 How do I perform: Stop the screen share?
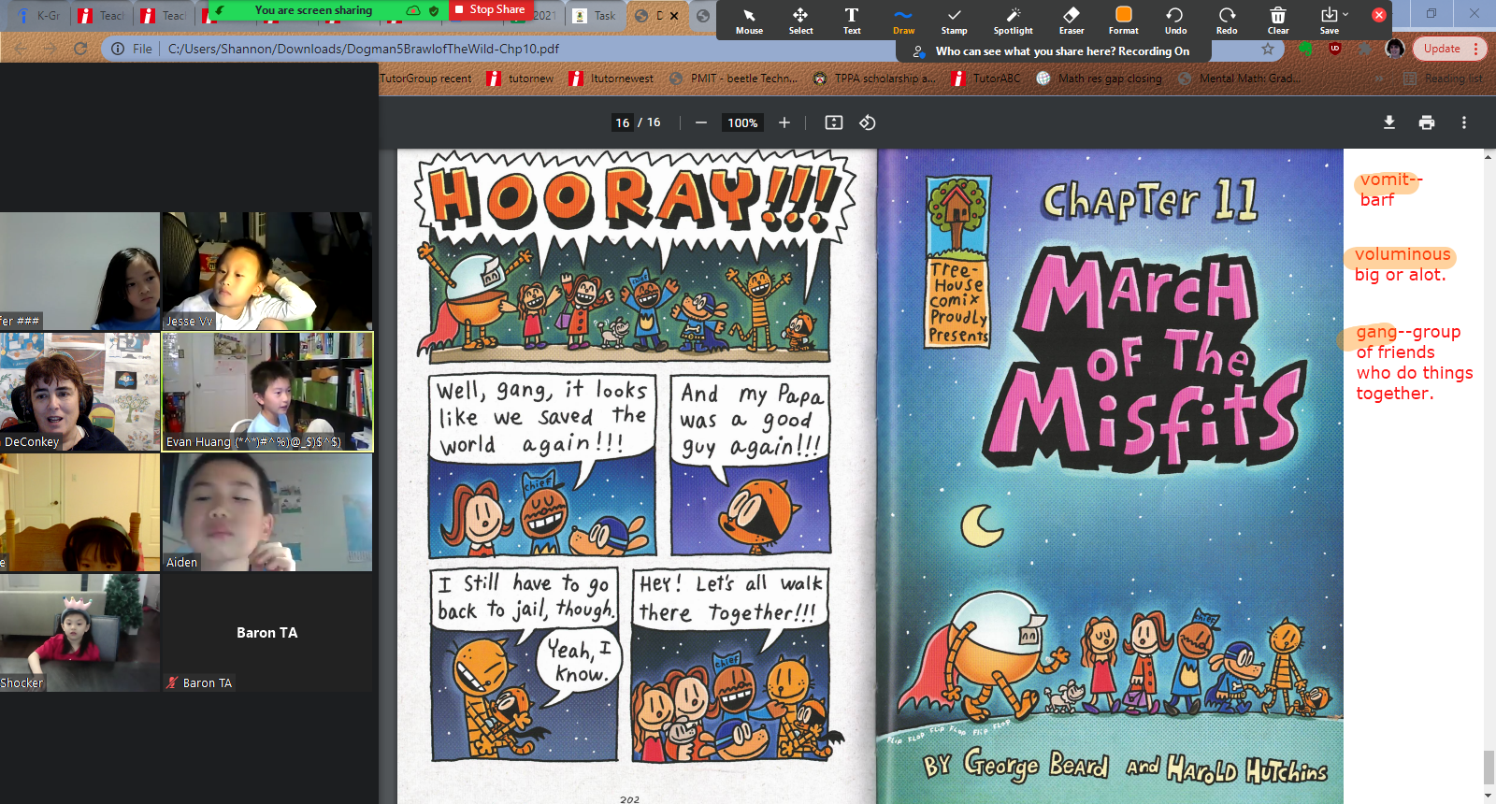coord(491,9)
